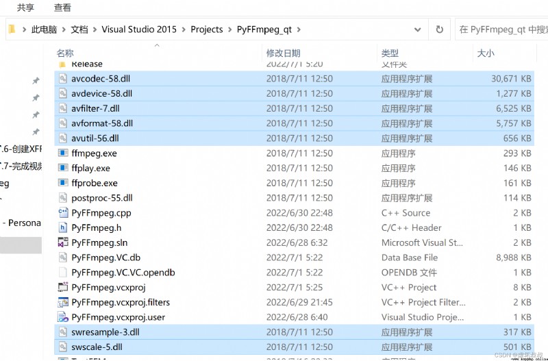Select PyFFmpeg.VC.db file icon

click(62, 258)
